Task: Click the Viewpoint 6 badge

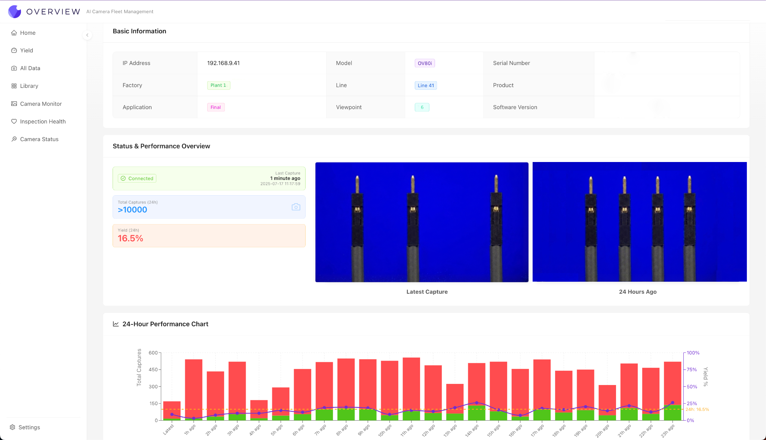Action: click(x=422, y=107)
